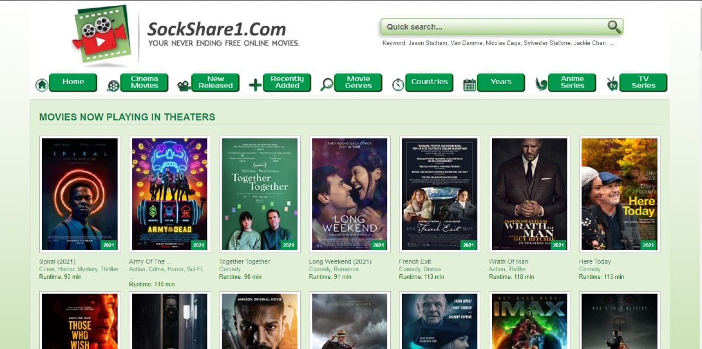Open the Home menu button
The image size is (702, 349).
(73, 82)
